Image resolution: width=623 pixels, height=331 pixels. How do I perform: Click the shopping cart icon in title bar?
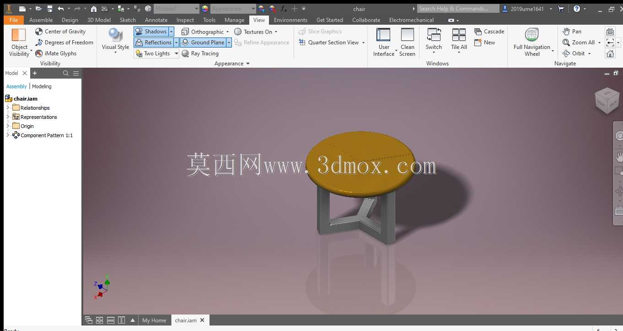click(x=561, y=9)
